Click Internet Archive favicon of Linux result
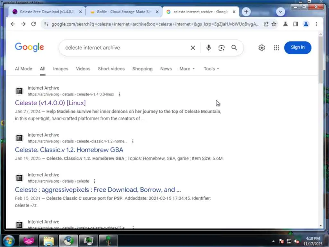The height and width of the screenshot is (247, 329). (19, 91)
